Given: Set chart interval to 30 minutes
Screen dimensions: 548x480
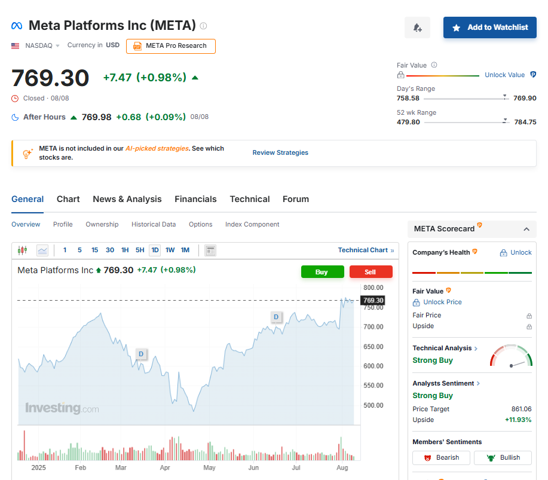Looking at the screenshot, I should tap(110, 250).
